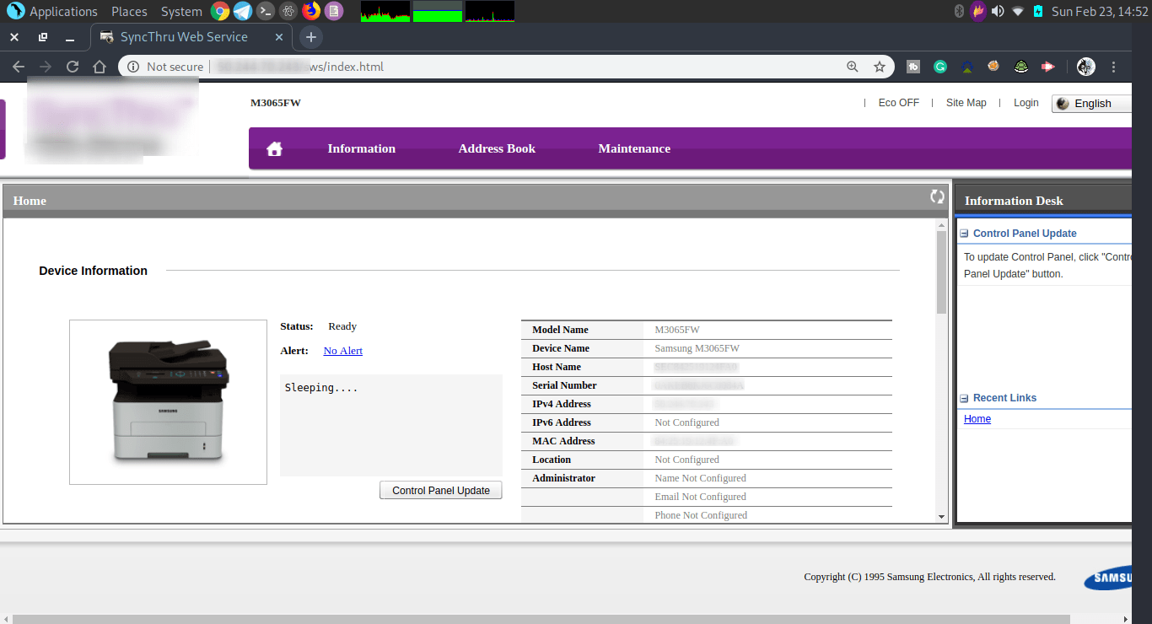The height and width of the screenshot is (624, 1152).
Task: Open the Home link under Recent Links
Action: pyautogui.click(x=977, y=419)
